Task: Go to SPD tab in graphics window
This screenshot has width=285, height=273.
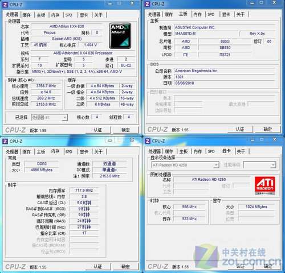Action: pos(211,151)
